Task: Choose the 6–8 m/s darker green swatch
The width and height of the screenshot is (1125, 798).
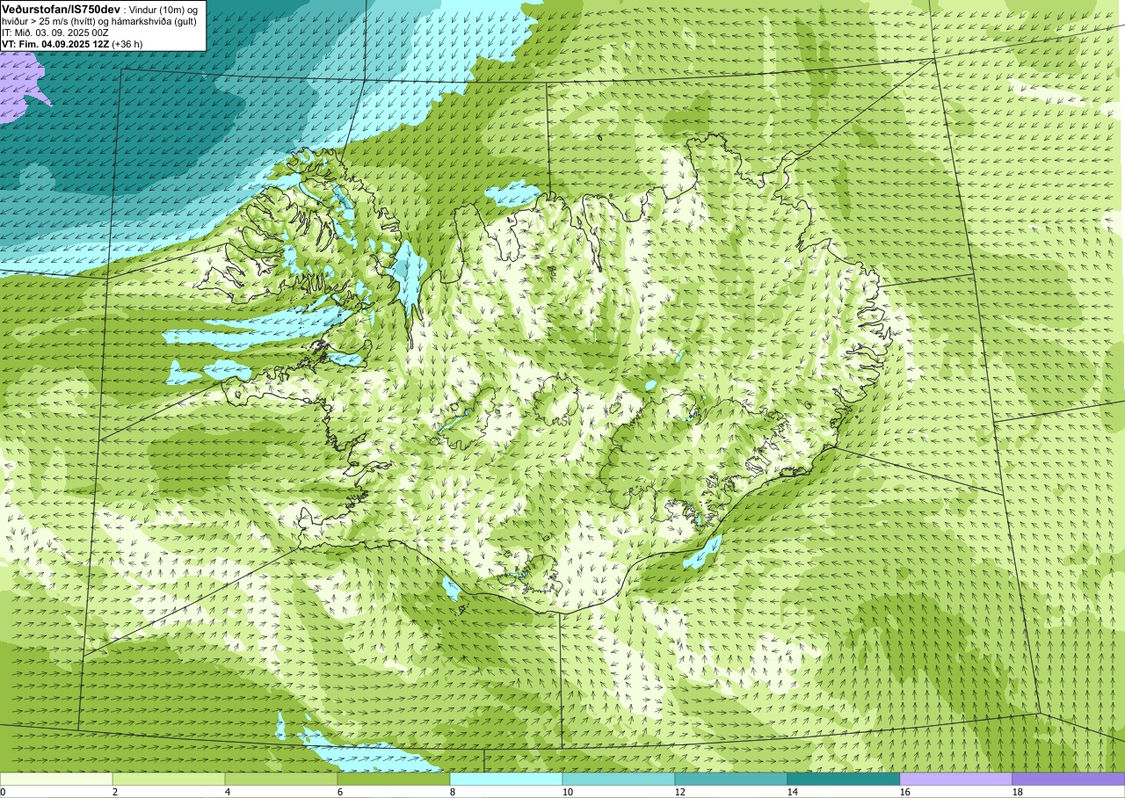Action: pos(394,779)
